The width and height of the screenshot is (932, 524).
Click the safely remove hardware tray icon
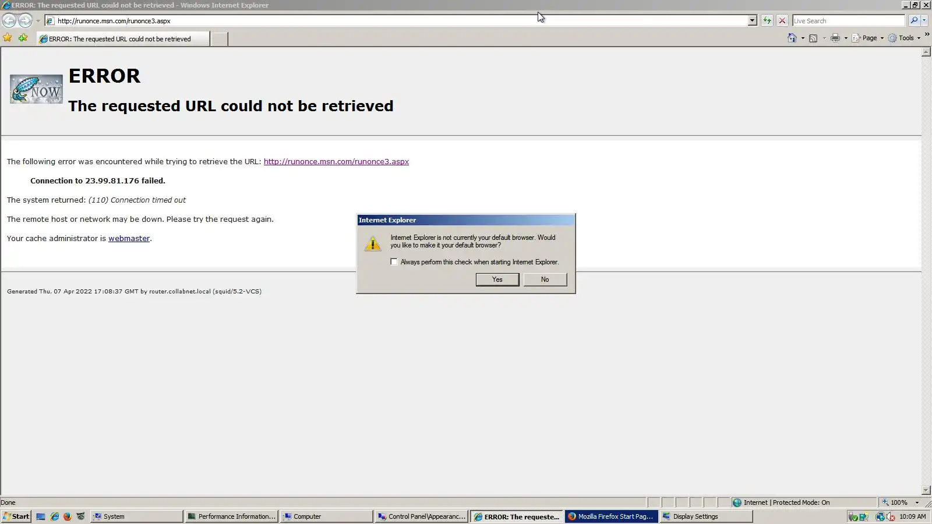[x=853, y=517]
